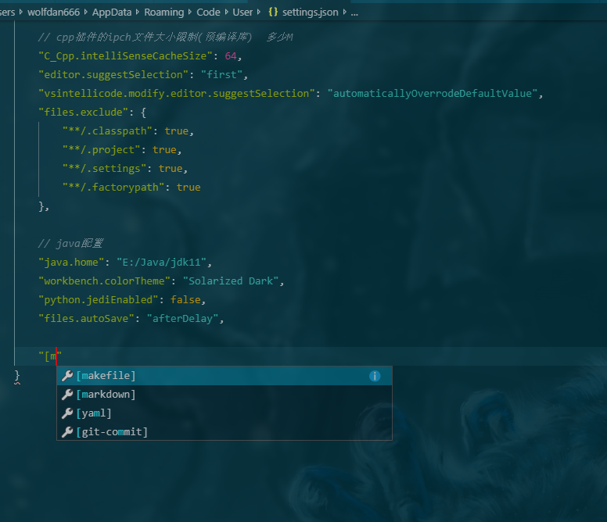Click the "files.autoSave" key
The width and height of the screenshot is (607, 522).
pos(86,319)
